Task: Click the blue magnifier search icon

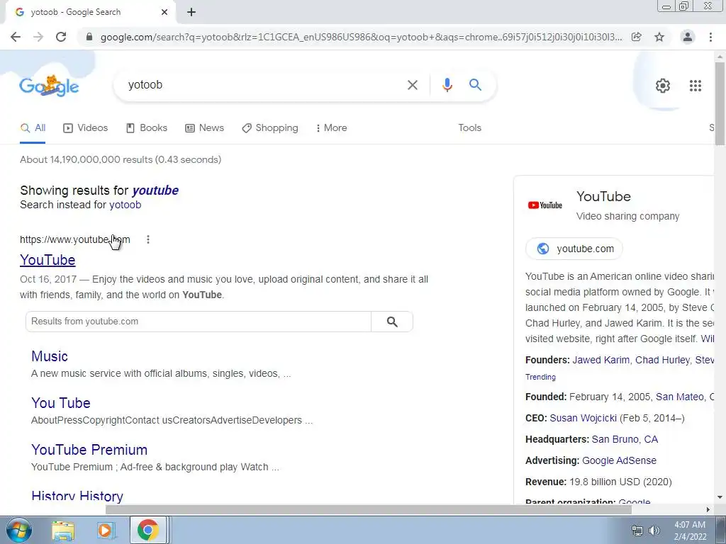Action: click(475, 85)
